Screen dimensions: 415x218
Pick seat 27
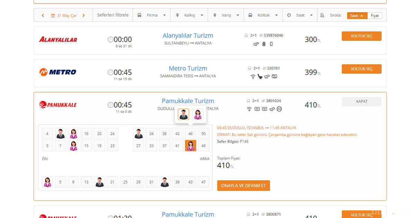139,146
